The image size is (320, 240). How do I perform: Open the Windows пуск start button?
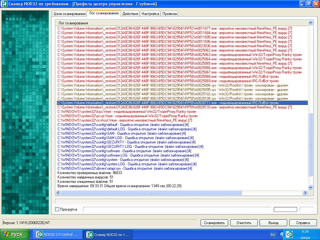(15, 234)
